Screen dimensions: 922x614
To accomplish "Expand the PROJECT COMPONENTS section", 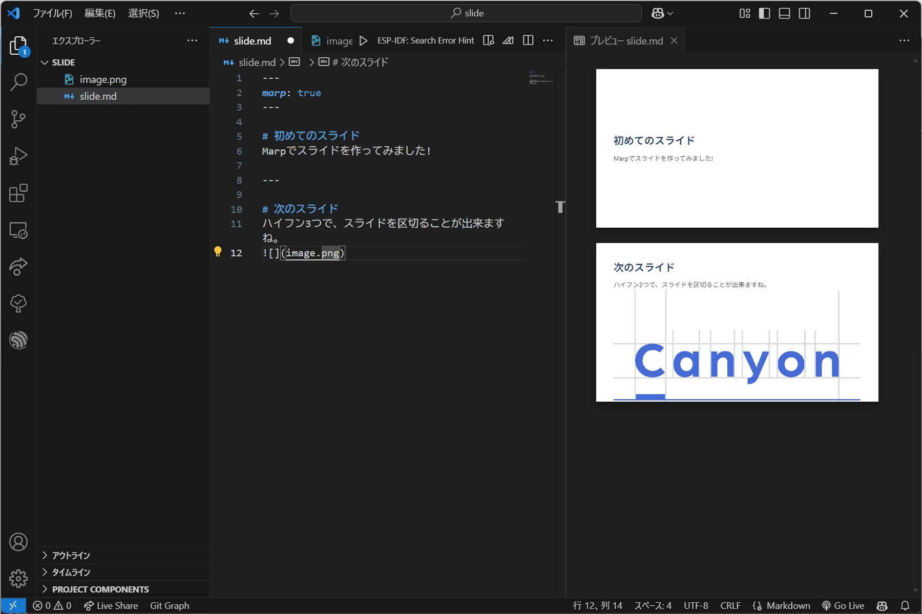I will (100, 589).
